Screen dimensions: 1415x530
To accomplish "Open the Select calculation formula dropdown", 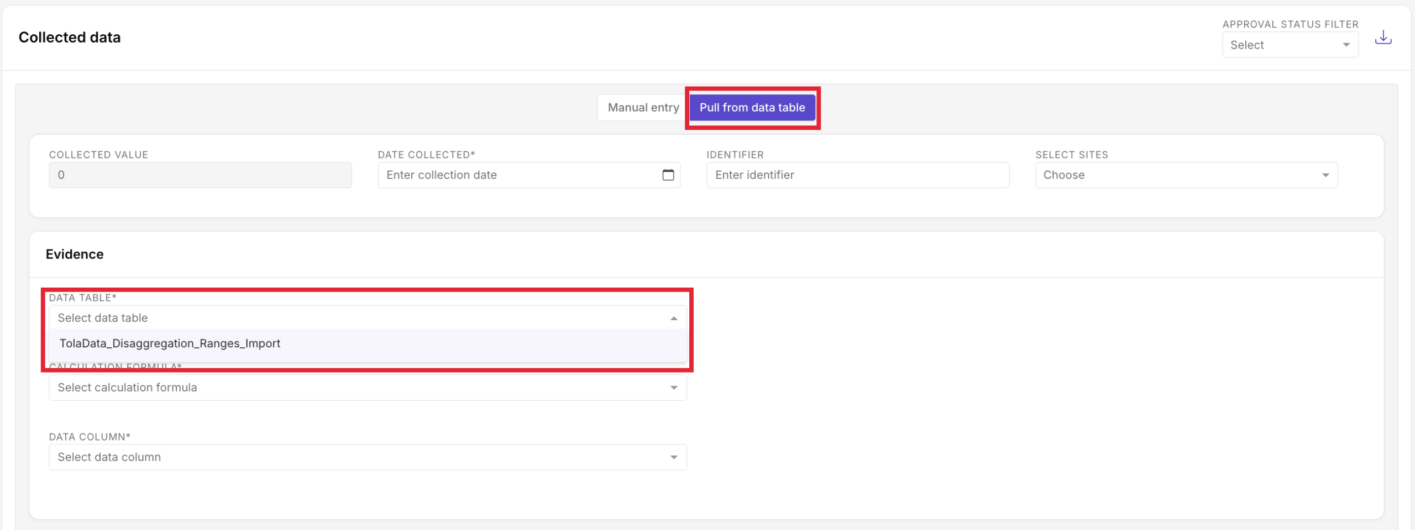I will [x=368, y=388].
